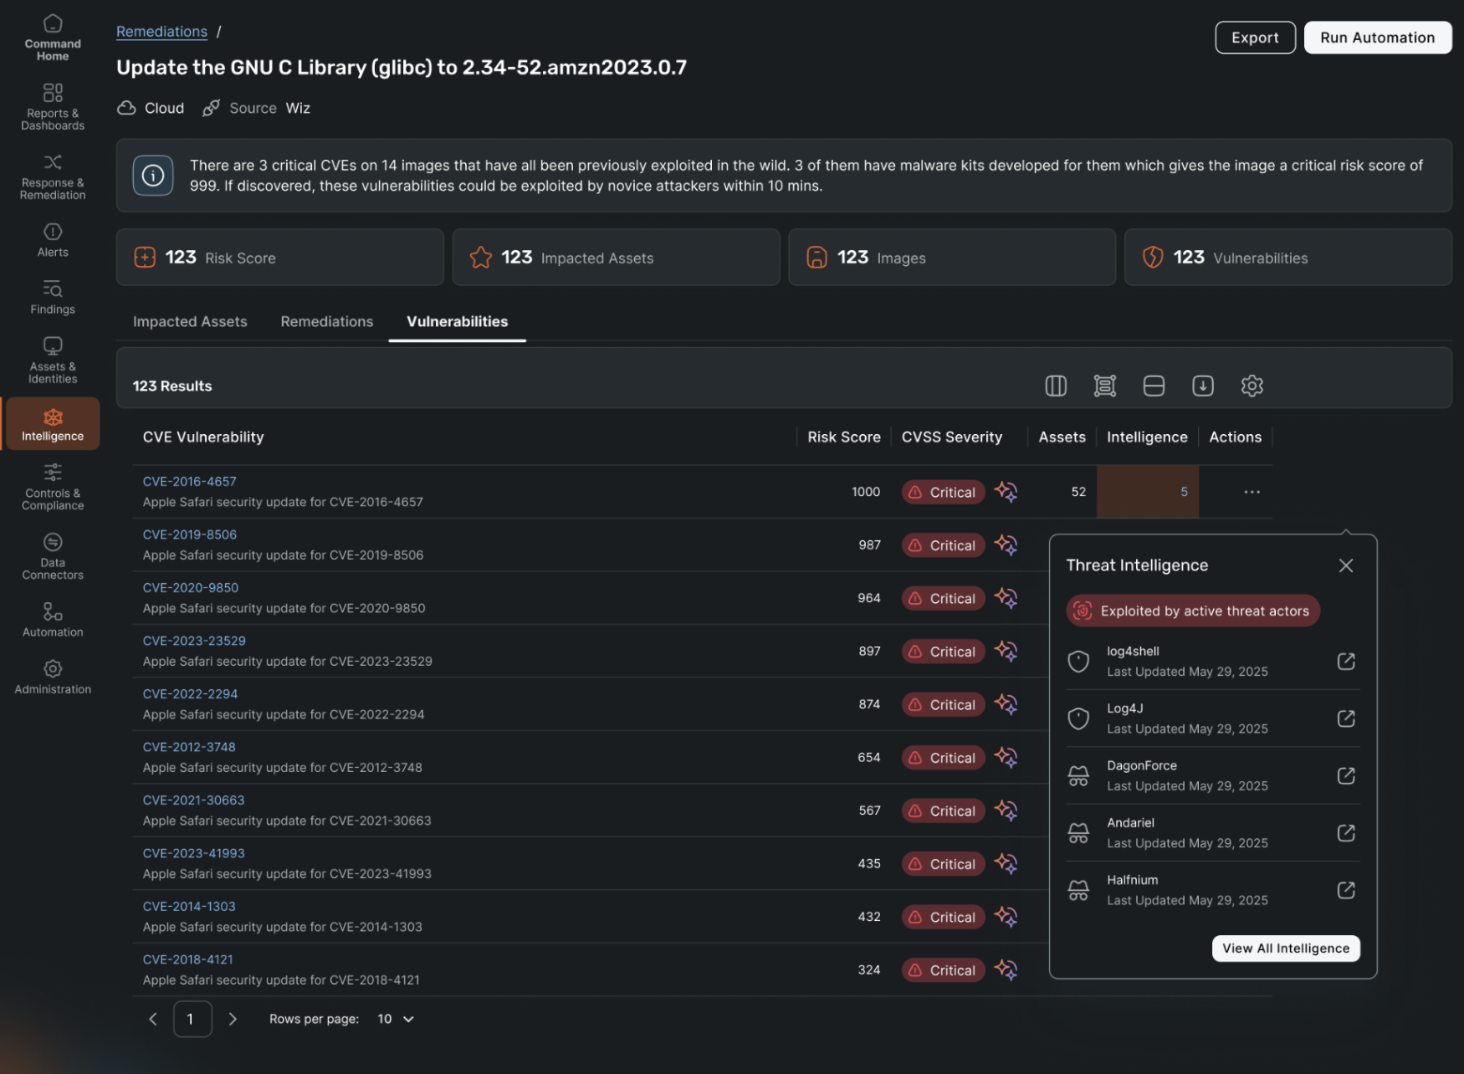Open the Rows per page dropdown
This screenshot has height=1074, width=1464.
394,1019
